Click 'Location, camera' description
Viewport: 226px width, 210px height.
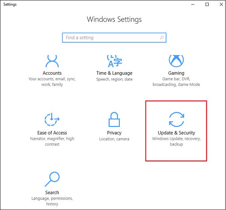click(114, 139)
